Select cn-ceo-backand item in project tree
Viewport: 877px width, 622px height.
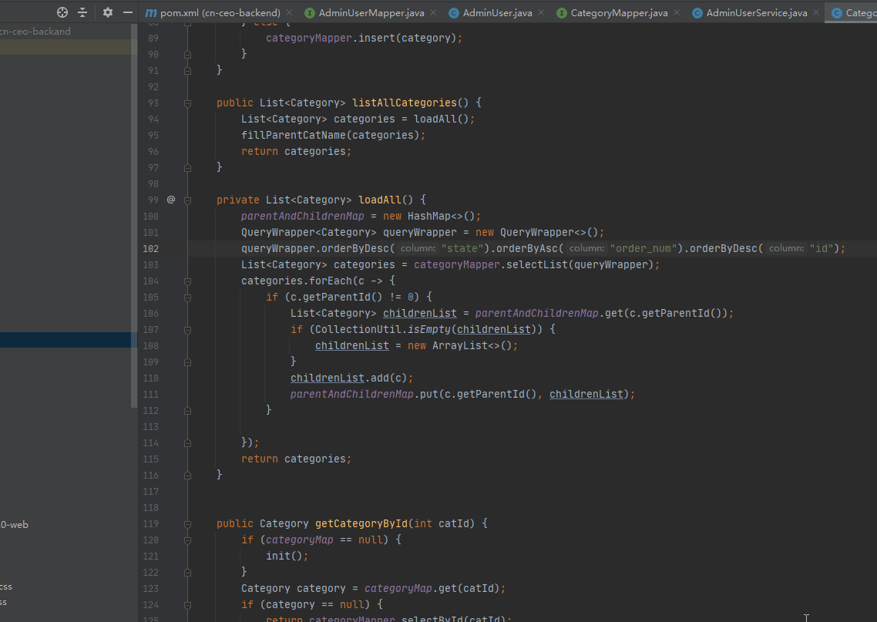35,32
